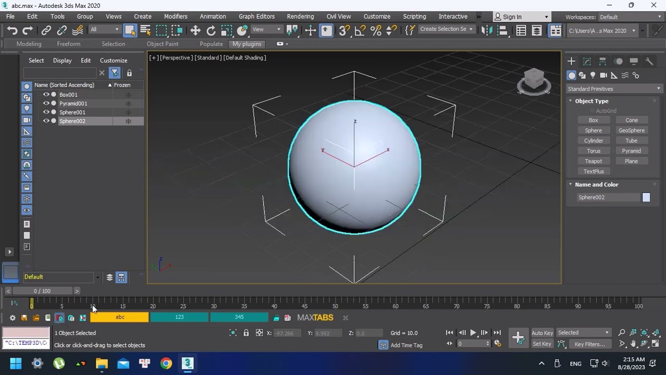Click the Sphere002 object color swatch
666x375 pixels.
pos(646,197)
